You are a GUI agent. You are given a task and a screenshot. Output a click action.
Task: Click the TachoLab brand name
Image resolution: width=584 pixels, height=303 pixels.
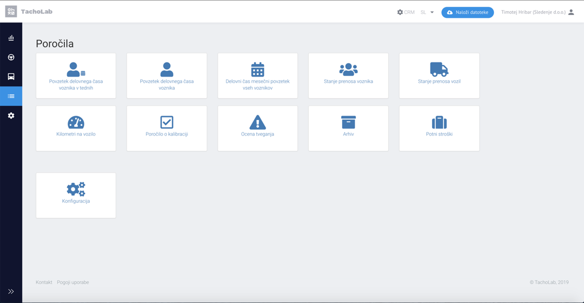pyautogui.click(x=36, y=12)
